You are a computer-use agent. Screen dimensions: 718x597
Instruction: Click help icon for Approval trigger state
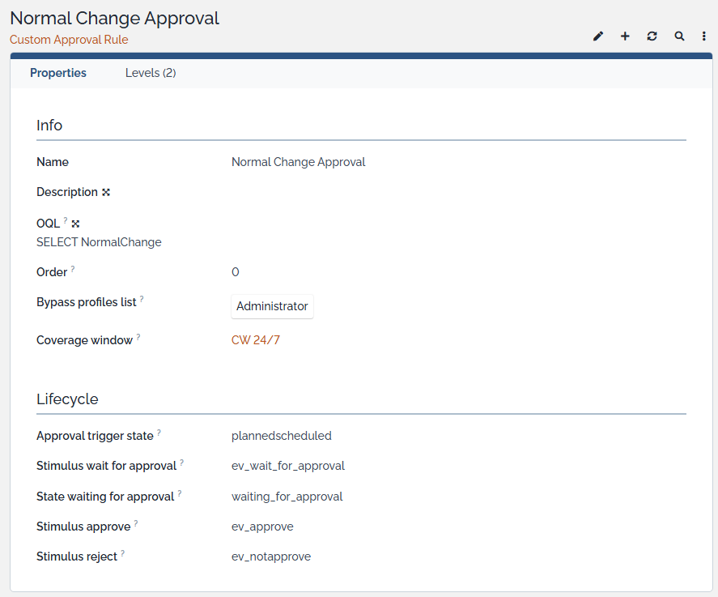click(159, 433)
